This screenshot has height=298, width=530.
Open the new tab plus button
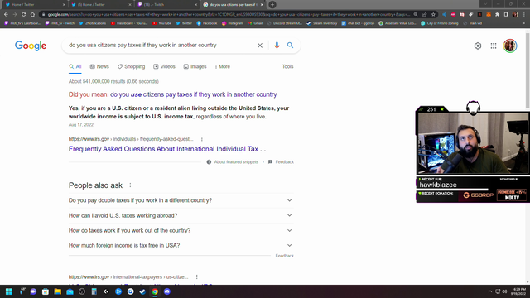point(272,5)
